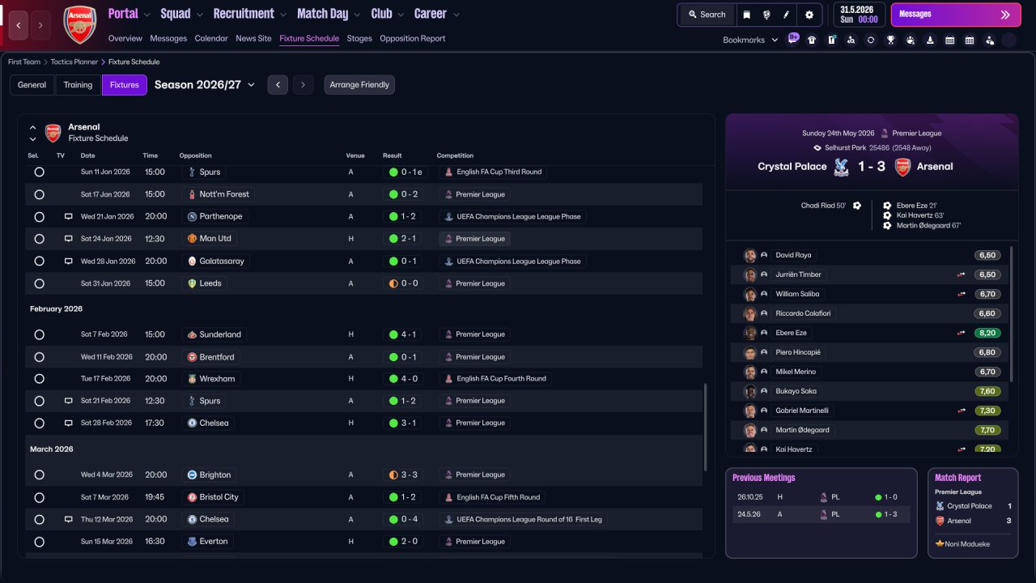1036x583 pixels.
Task: Click the Arsenal badge in Fixture Schedule panel header
Action: (x=53, y=133)
